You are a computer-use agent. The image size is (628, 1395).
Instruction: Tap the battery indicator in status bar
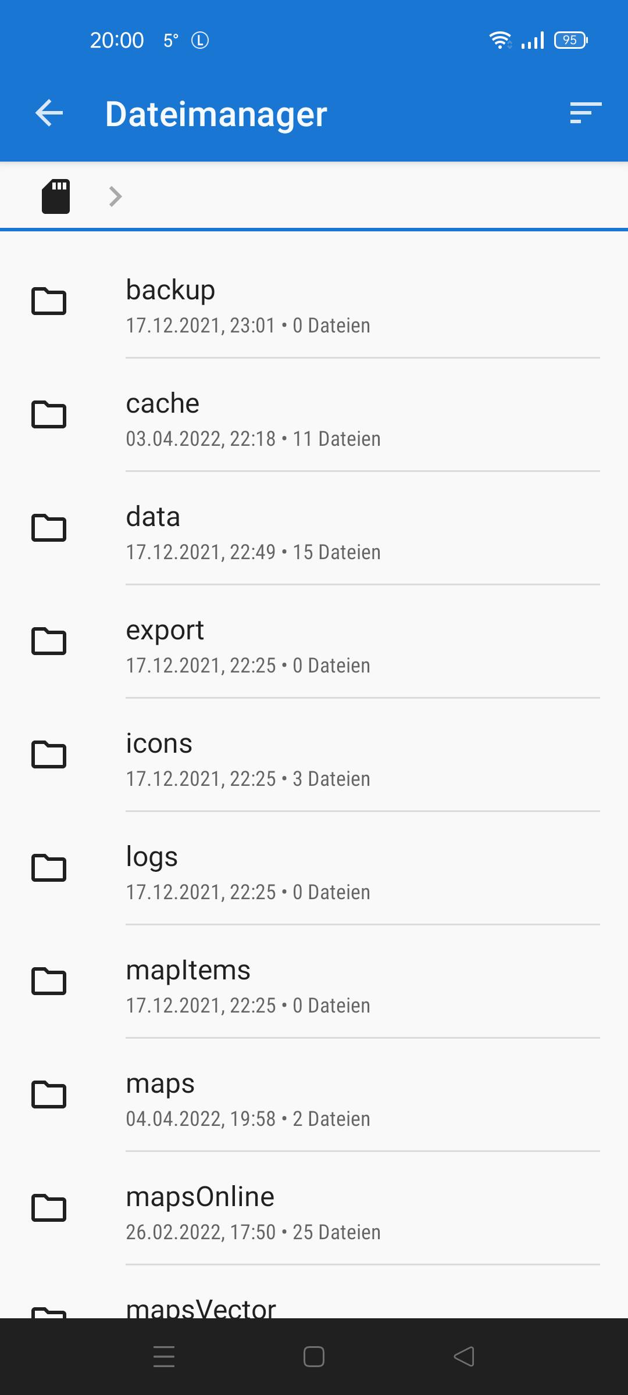pos(570,40)
